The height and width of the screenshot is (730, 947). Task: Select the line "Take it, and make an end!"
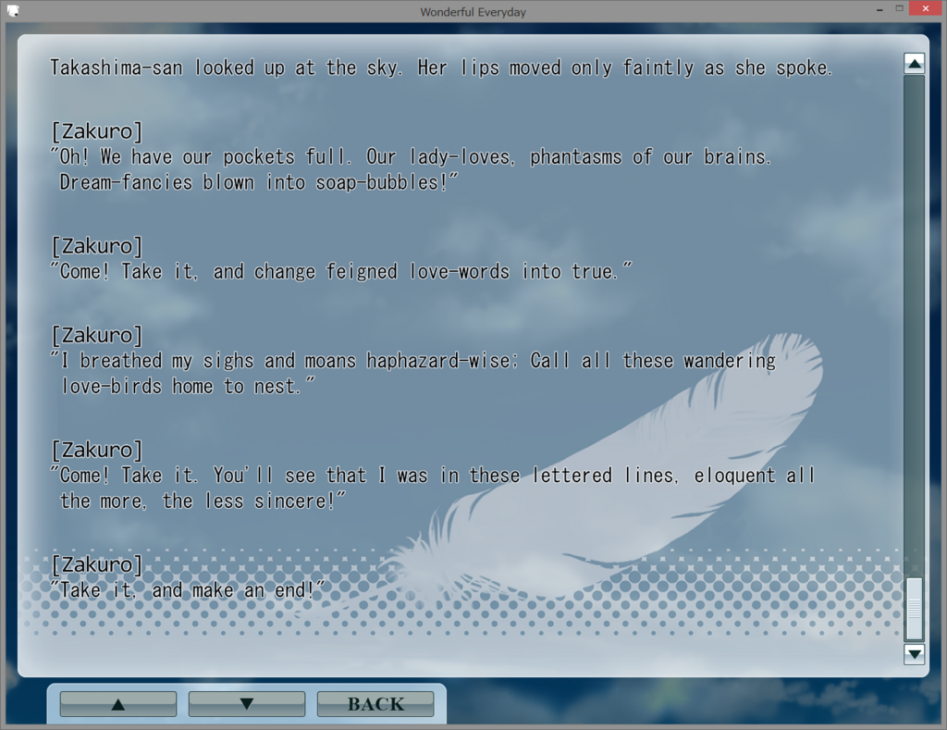(x=188, y=589)
